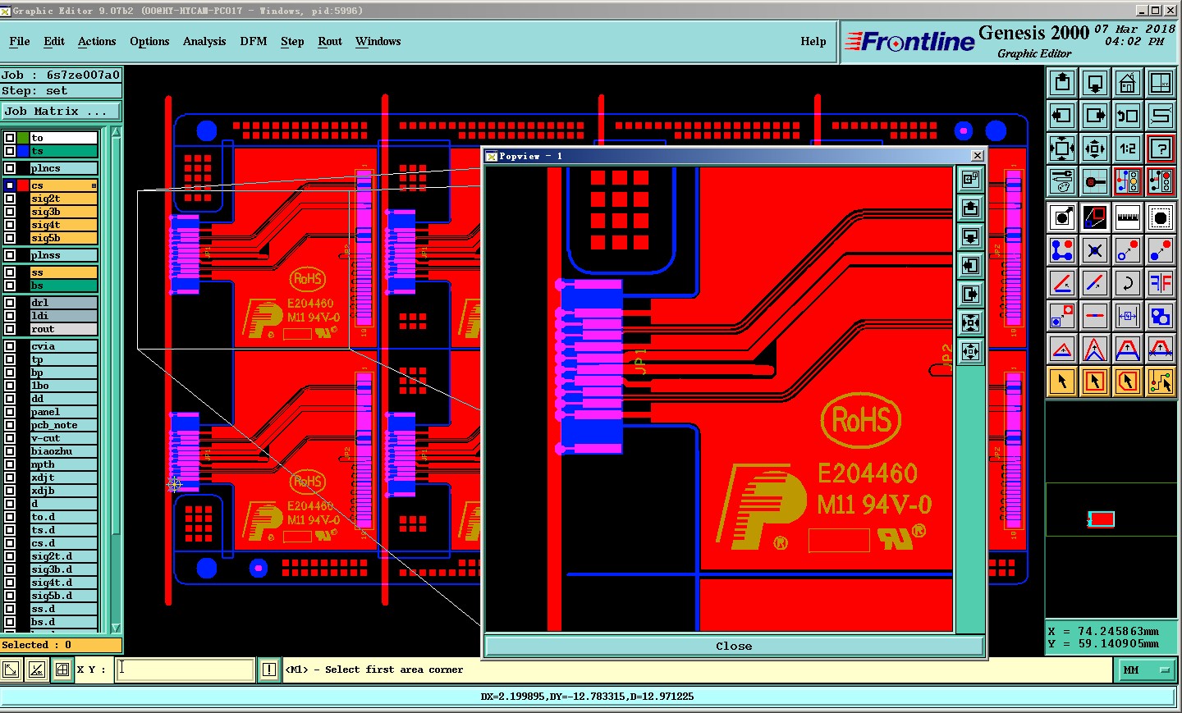Click the layer list scroll down arrow
1182x713 pixels.
tap(116, 628)
